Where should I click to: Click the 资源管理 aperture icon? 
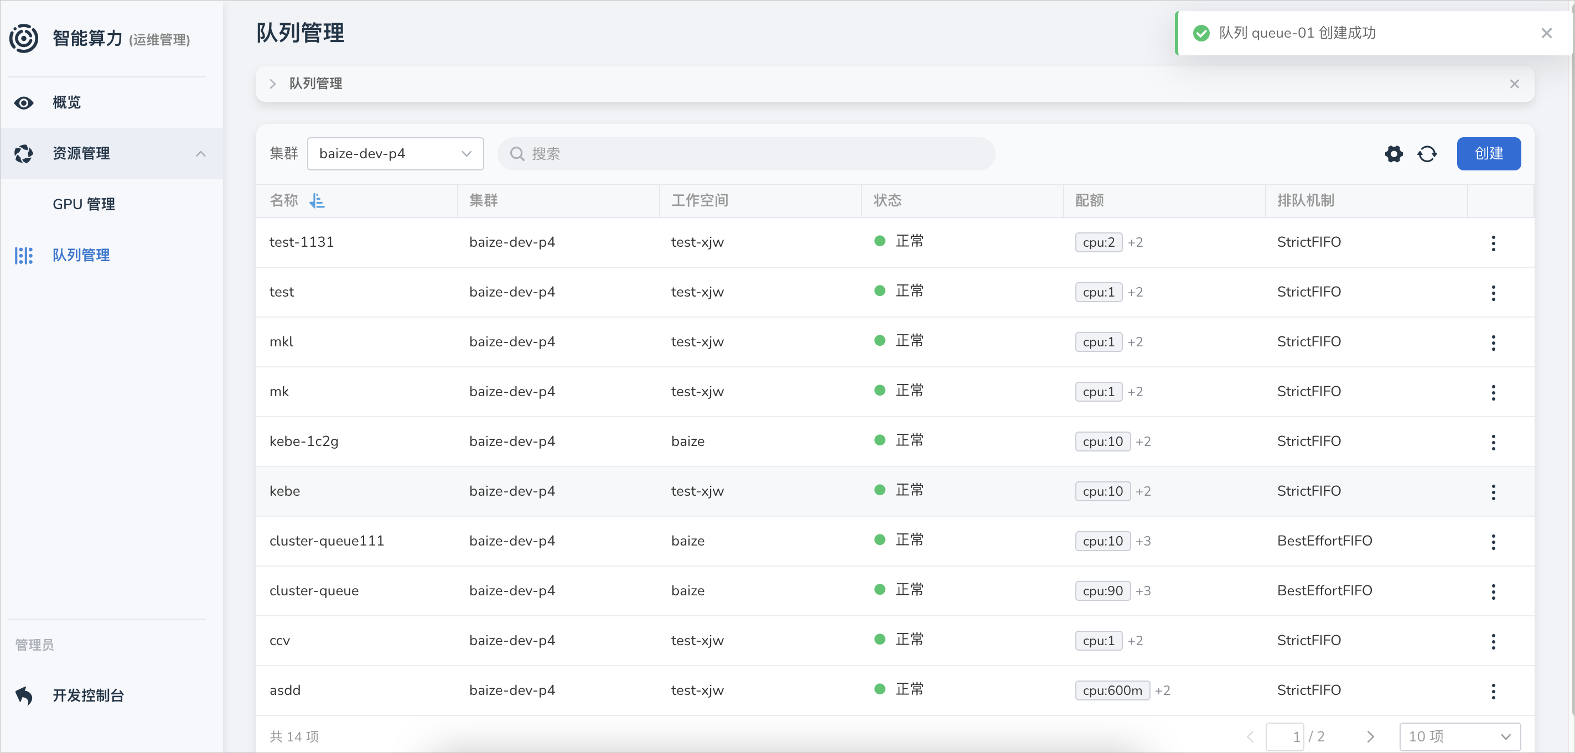pos(24,153)
